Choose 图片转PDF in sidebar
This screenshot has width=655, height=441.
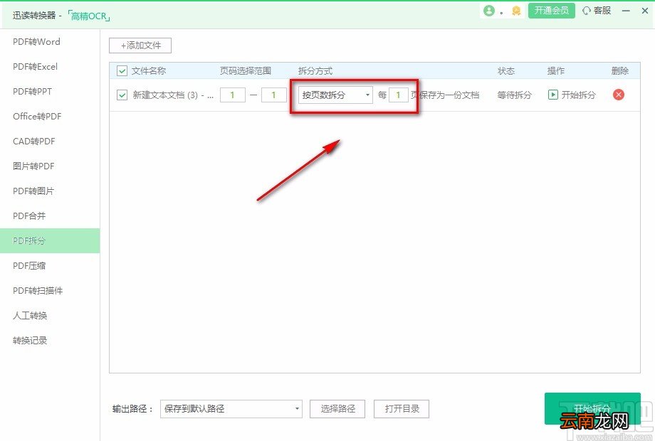tap(33, 166)
